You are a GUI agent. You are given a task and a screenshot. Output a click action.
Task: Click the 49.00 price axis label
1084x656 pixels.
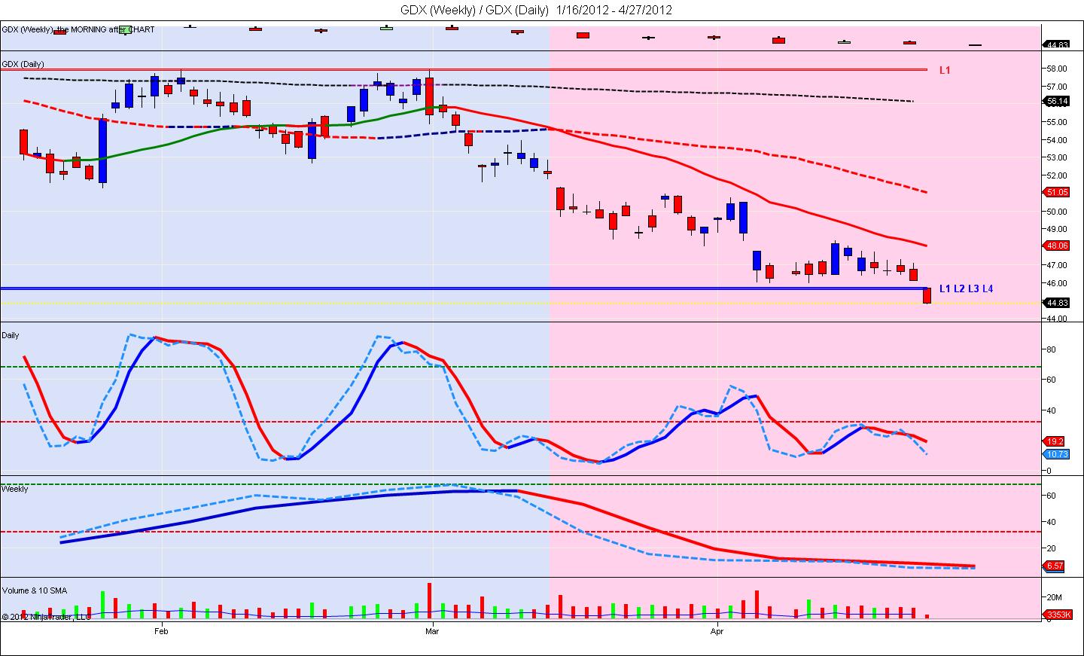click(1058, 229)
